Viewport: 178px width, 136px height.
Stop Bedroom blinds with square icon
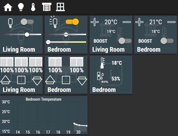coord(66,80)
